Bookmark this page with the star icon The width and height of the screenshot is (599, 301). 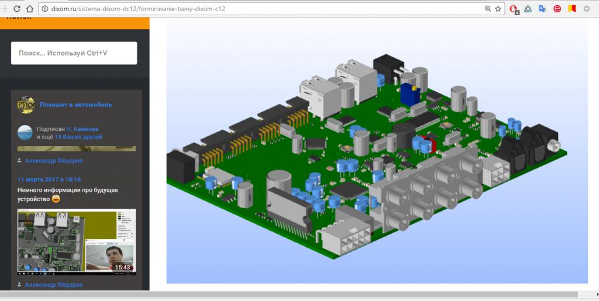tap(498, 9)
